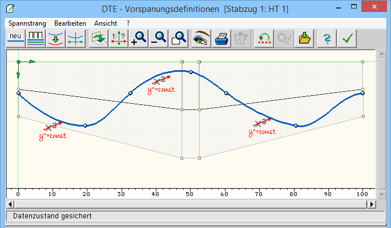
Task: Click the 1:? scale setting icon
Action: click(118, 38)
